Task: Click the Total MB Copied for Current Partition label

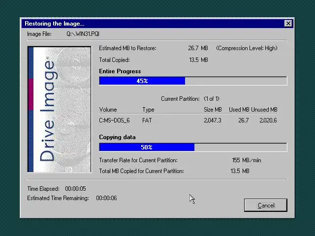Action: click(141, 171)
